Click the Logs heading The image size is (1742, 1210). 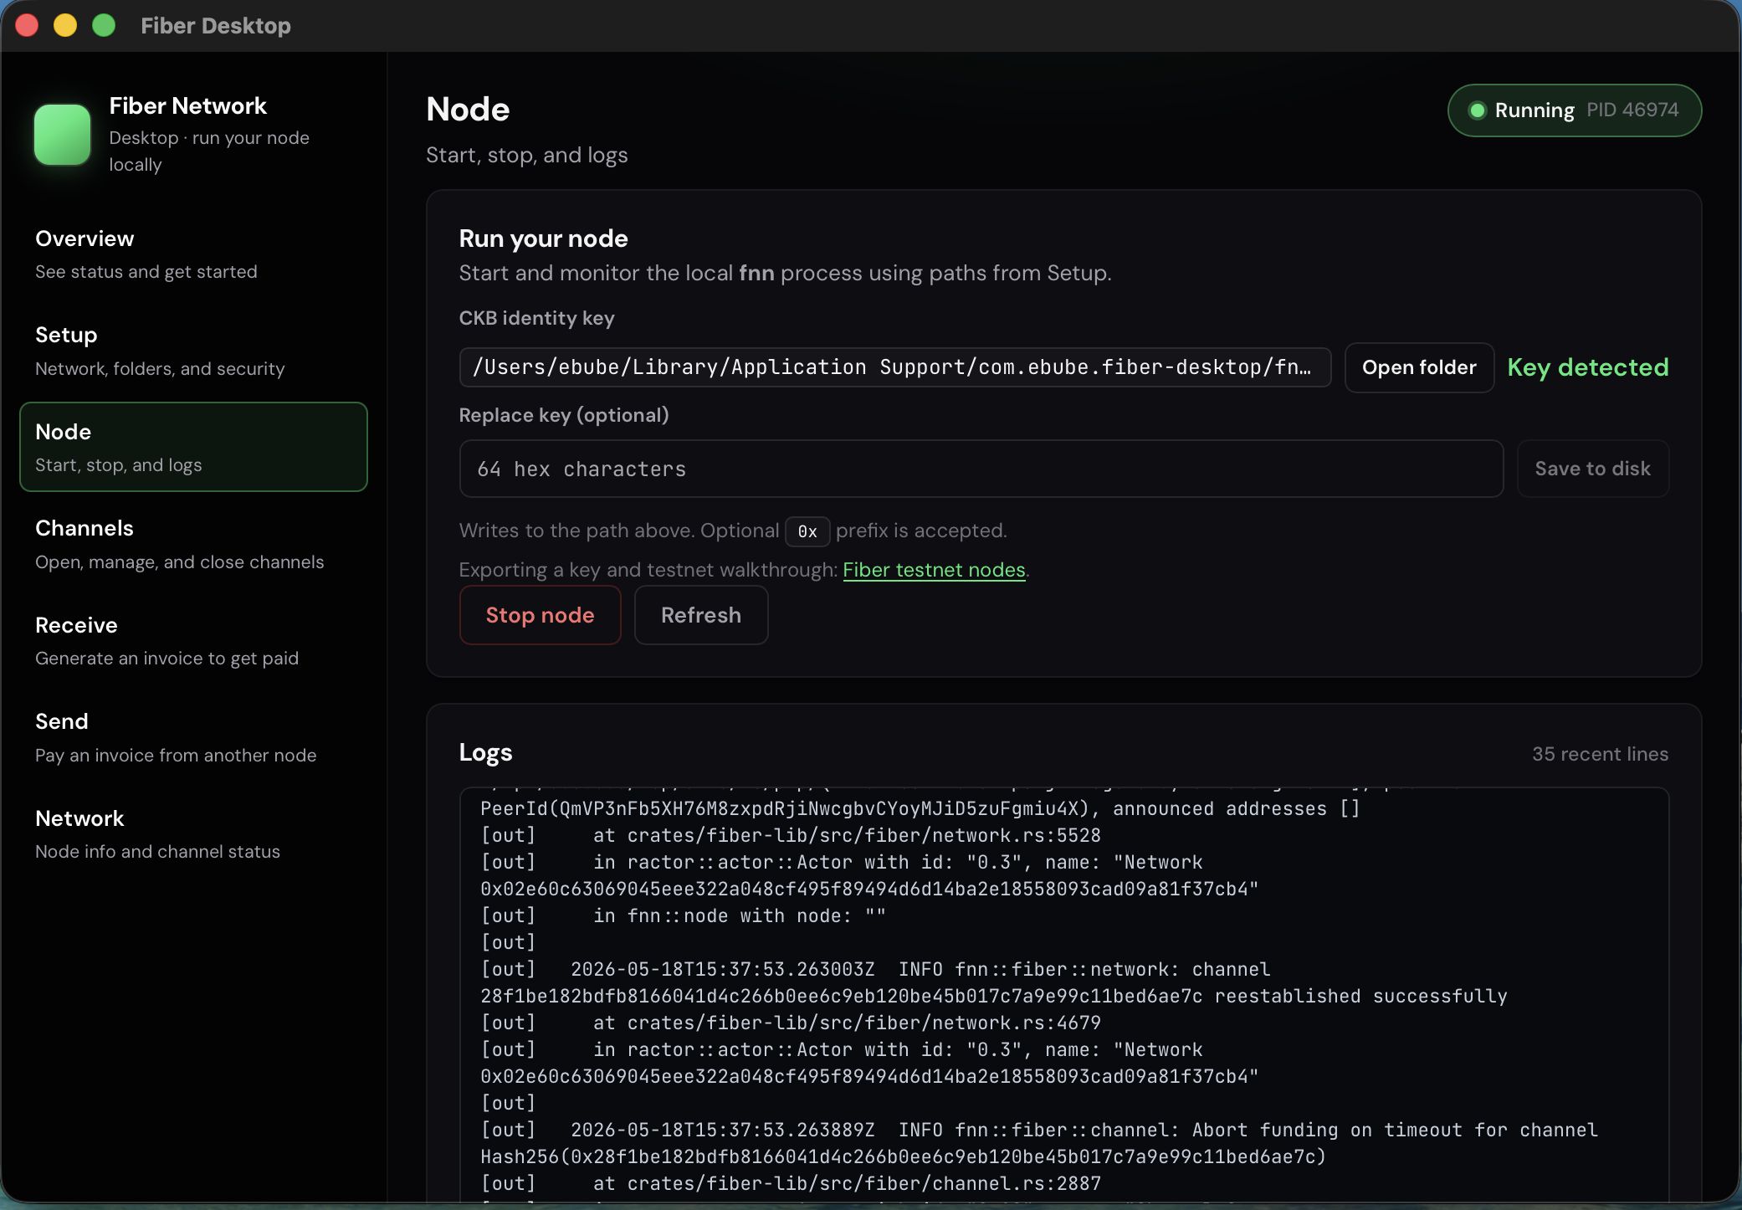point(485,752)
